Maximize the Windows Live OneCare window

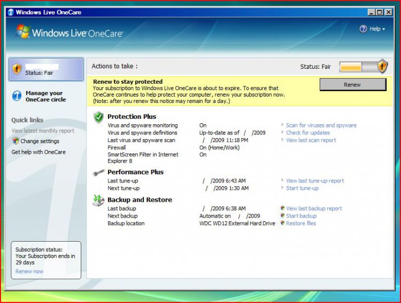[380, 12]
